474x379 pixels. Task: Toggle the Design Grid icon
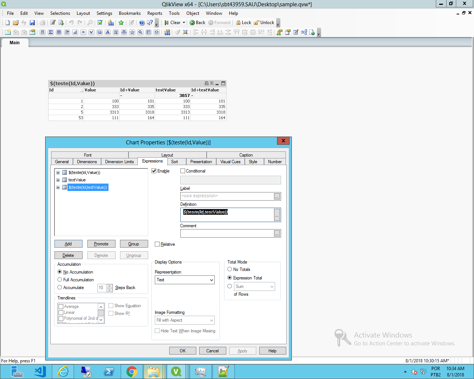[186, 32]
